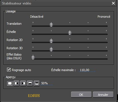
Task: Close the Stabilisateur vidéo dialog
Action: tap(114, 3)
